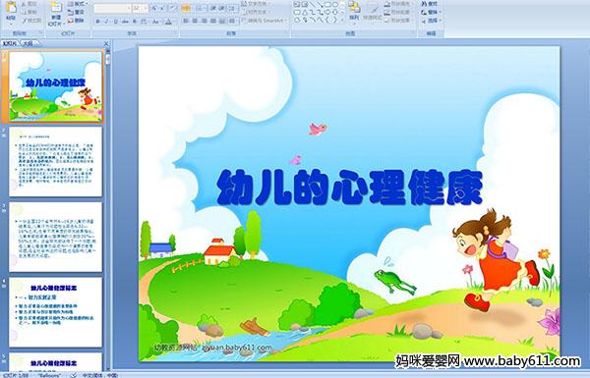The image size is (590, 378).
Task: Expand the Layout dropdown in slides group
Action: pos(77,4)
